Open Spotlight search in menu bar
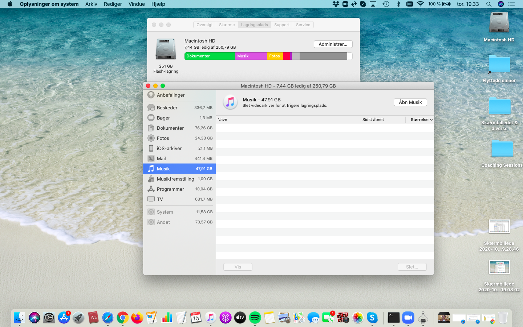 click(x=489, y=4)
